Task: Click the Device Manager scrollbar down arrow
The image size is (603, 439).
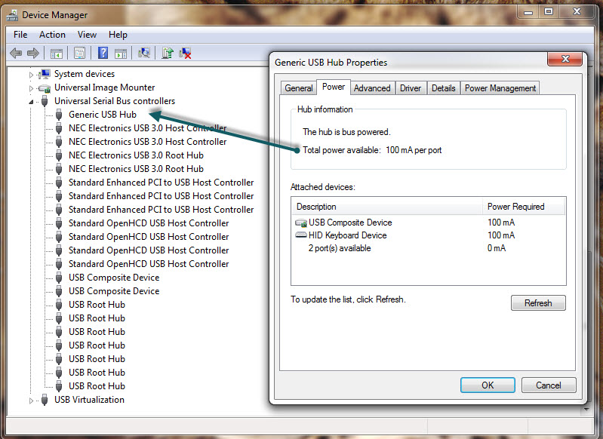Action: (x=586, y=410)
